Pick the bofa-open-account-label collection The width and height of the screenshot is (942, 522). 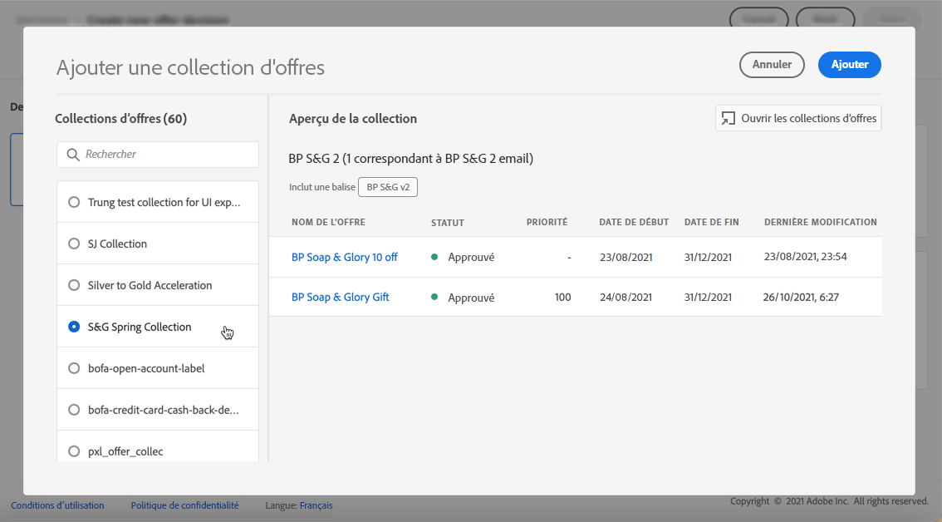click(x=74, y=368)
